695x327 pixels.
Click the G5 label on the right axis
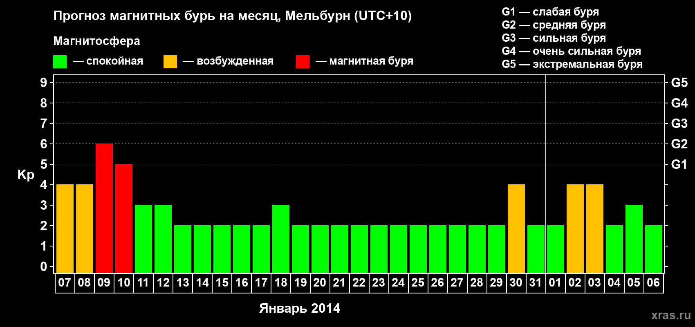click(x=679, y=83)
